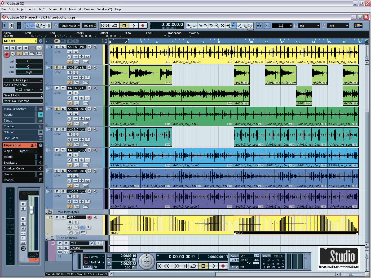Toggle Autoscroll button in toolbar
Screen dimensions: 371x278
click(x=259, y=26)
